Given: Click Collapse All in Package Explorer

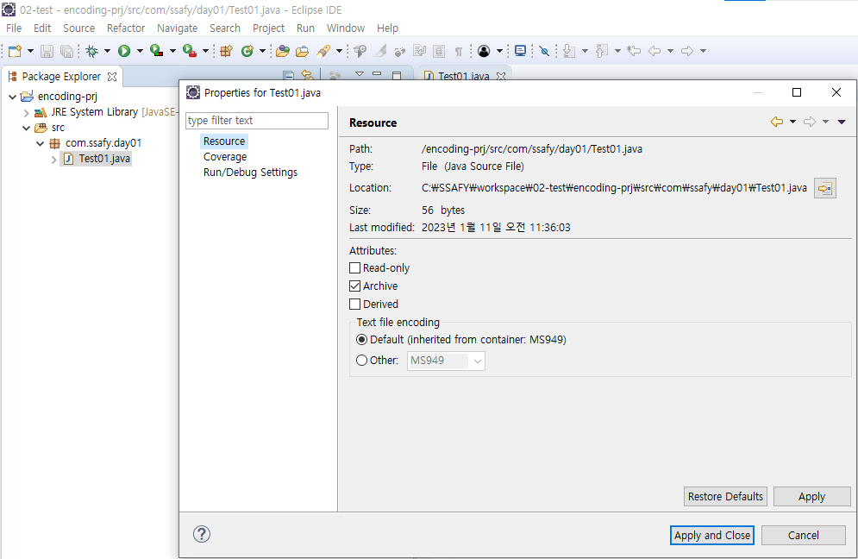Looking at the screenshot, I should (288, 75).
